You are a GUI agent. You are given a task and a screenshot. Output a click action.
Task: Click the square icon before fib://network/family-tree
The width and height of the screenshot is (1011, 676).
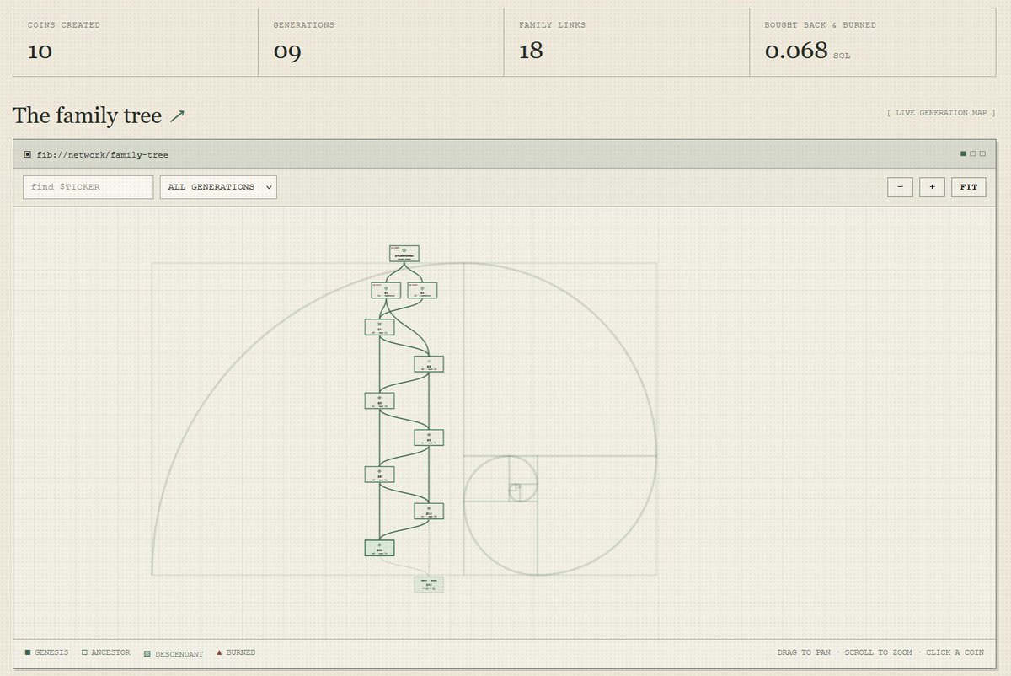[28, 154]
